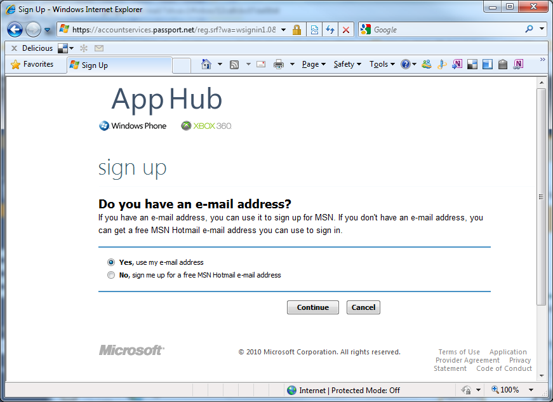Open the Favorites star button
This screenshot has height=402, width=553.
point(32,64)
